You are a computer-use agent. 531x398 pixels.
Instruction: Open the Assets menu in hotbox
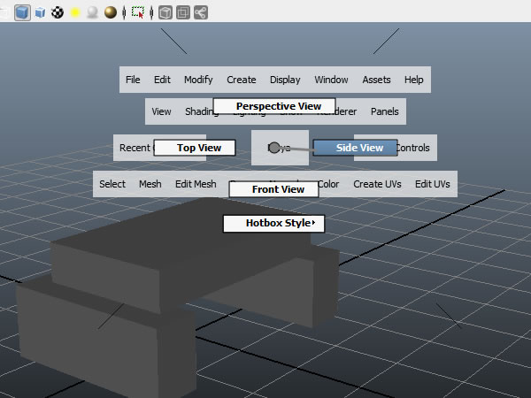[x=376, y=80]
